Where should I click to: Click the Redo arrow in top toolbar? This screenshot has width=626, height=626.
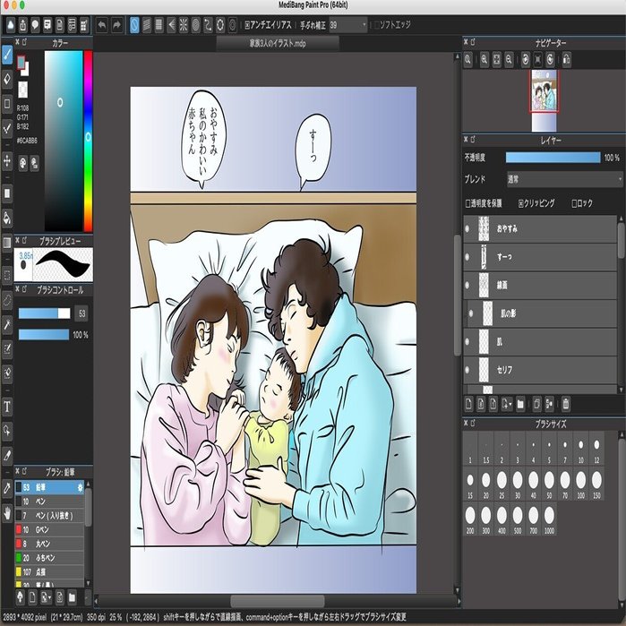point(116,25)
